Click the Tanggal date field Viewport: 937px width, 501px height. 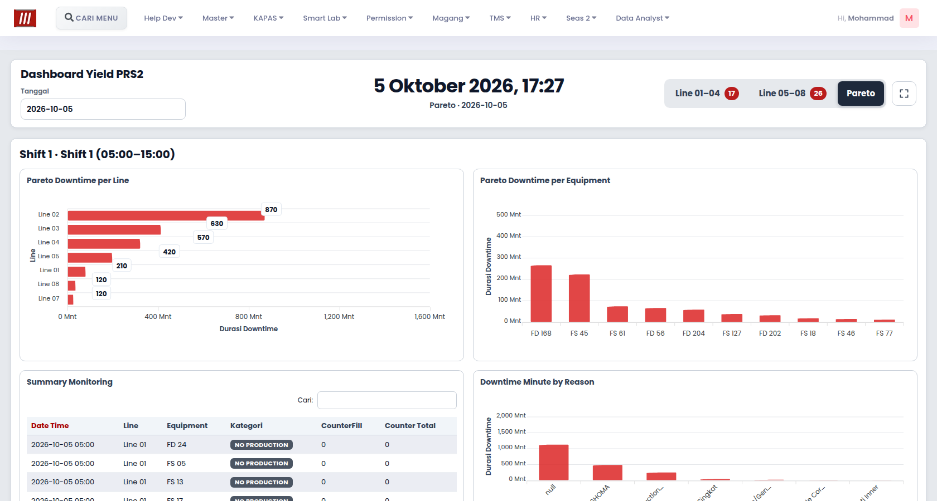[103, 109]
